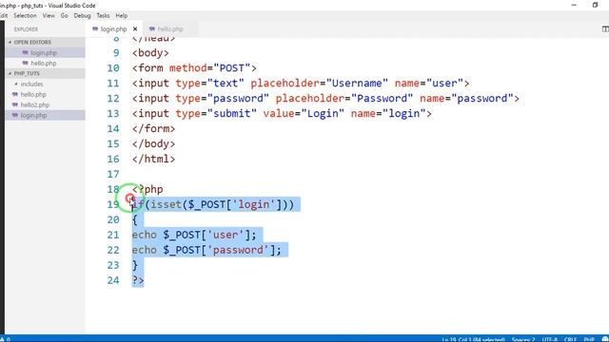Click the 'login' string on line 19

(x=254, y=204)
